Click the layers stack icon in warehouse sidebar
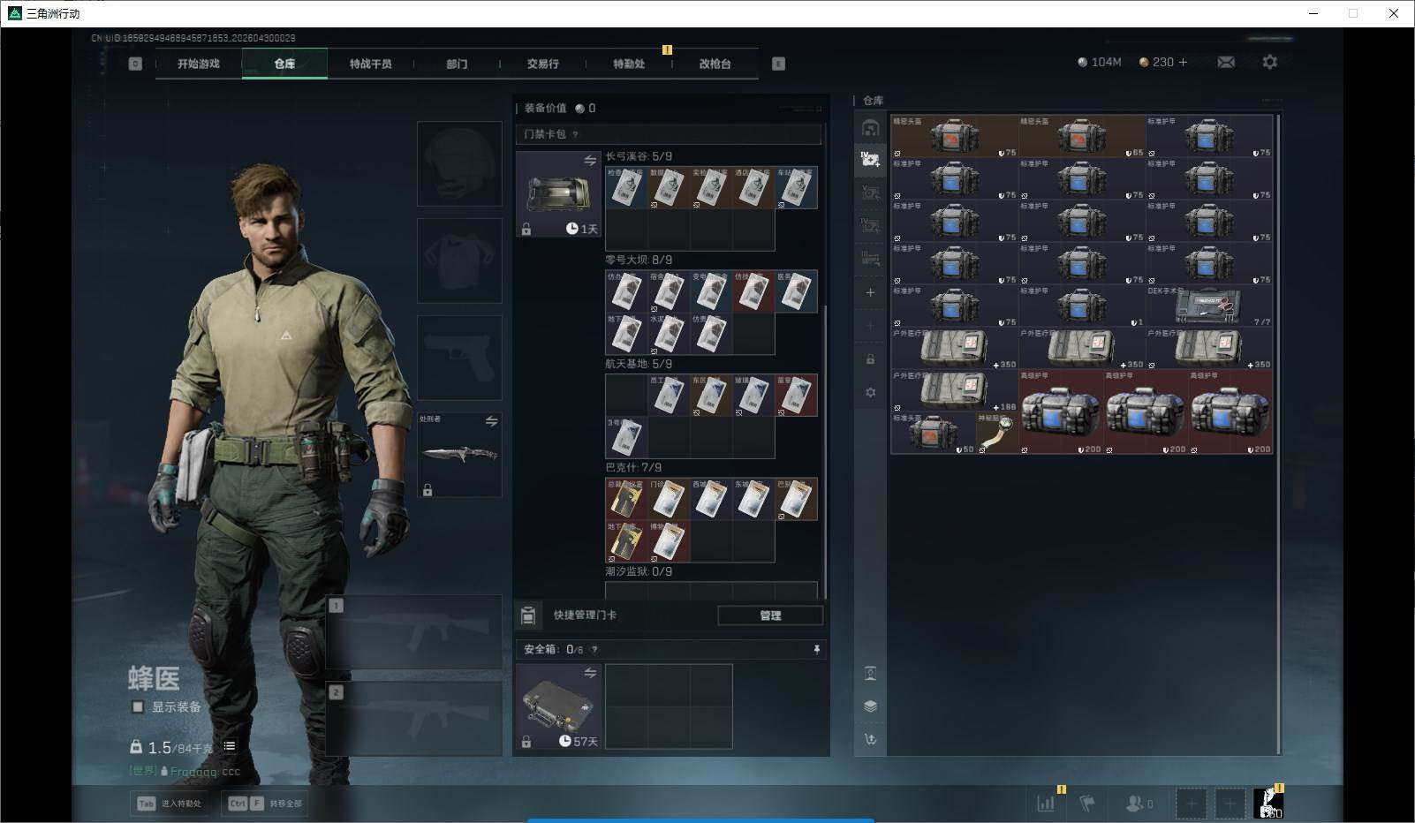The width and height of the screenshot is (1415, 823). (870, 706)
